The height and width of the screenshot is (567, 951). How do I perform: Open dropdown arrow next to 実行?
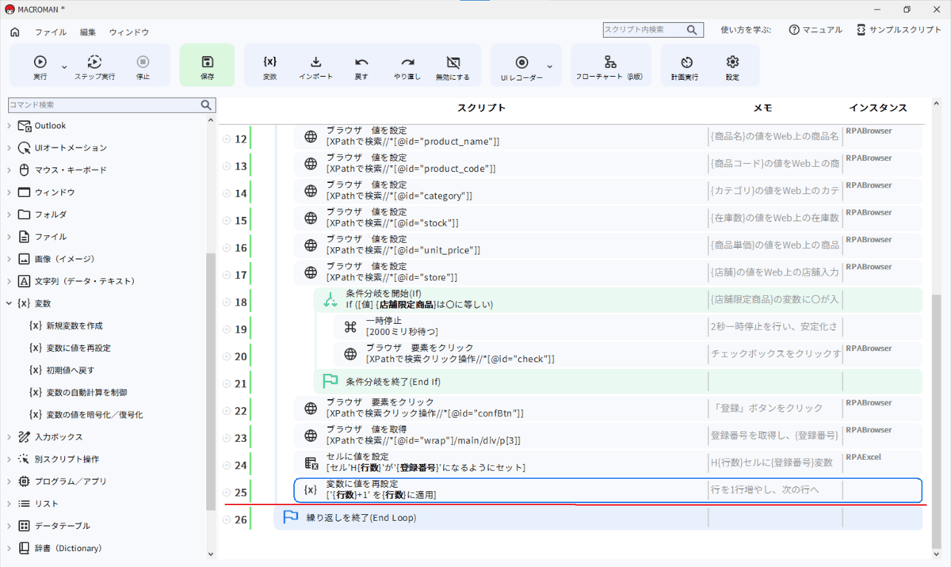click(65, 67)
